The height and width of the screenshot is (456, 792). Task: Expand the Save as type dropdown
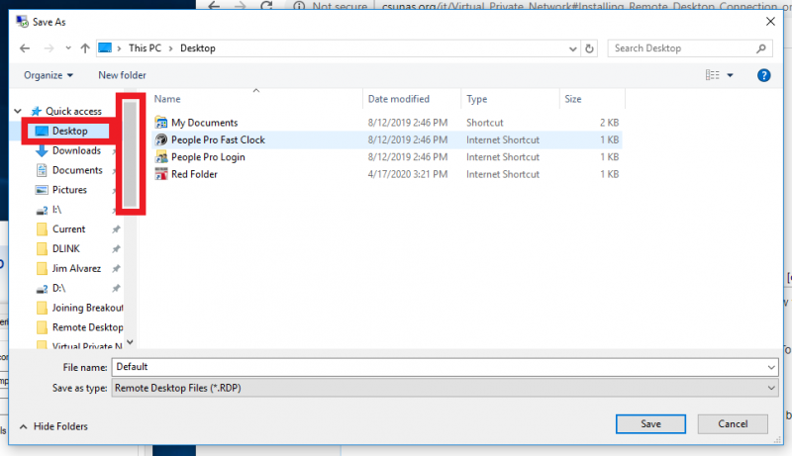(x=771, y=389)
